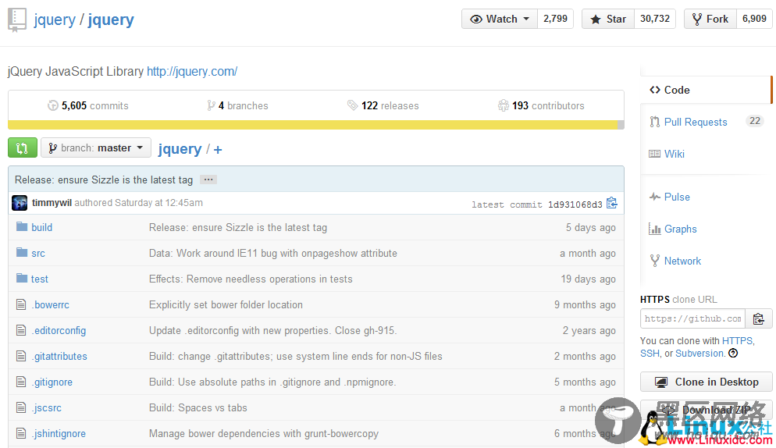Click the branches icon next to 4 branches
This screenshot has width=776, height=448.
(x=212, y=105)
